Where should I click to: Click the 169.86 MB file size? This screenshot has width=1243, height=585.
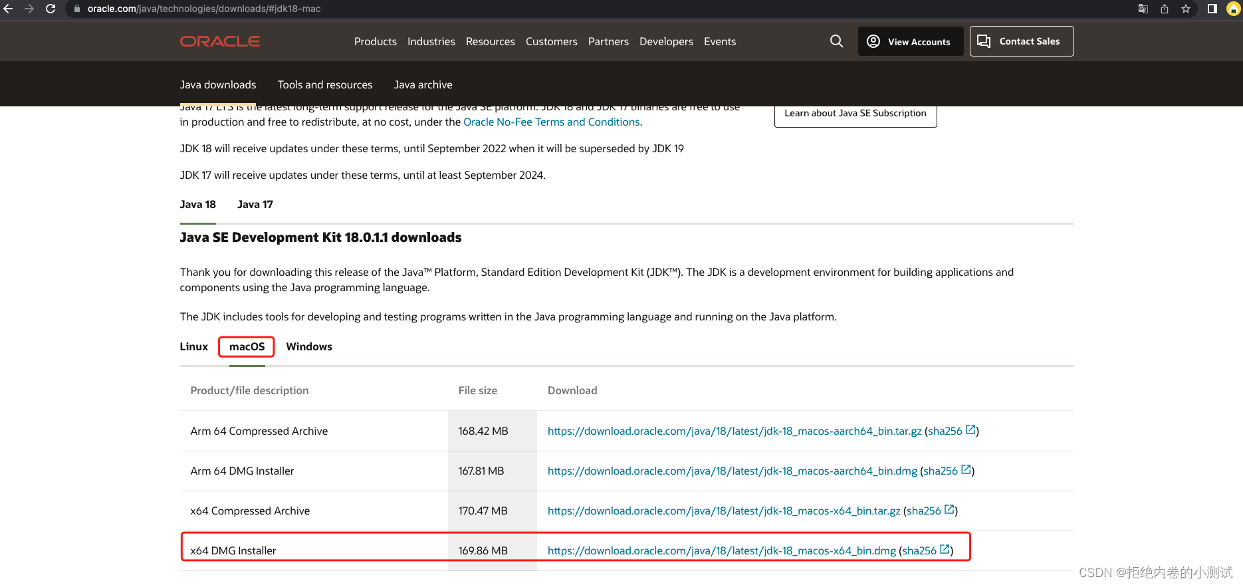coord(483,550)
